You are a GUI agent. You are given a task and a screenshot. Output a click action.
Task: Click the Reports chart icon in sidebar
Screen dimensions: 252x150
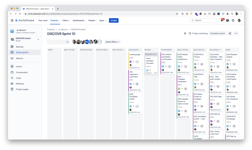coord(12,58)
